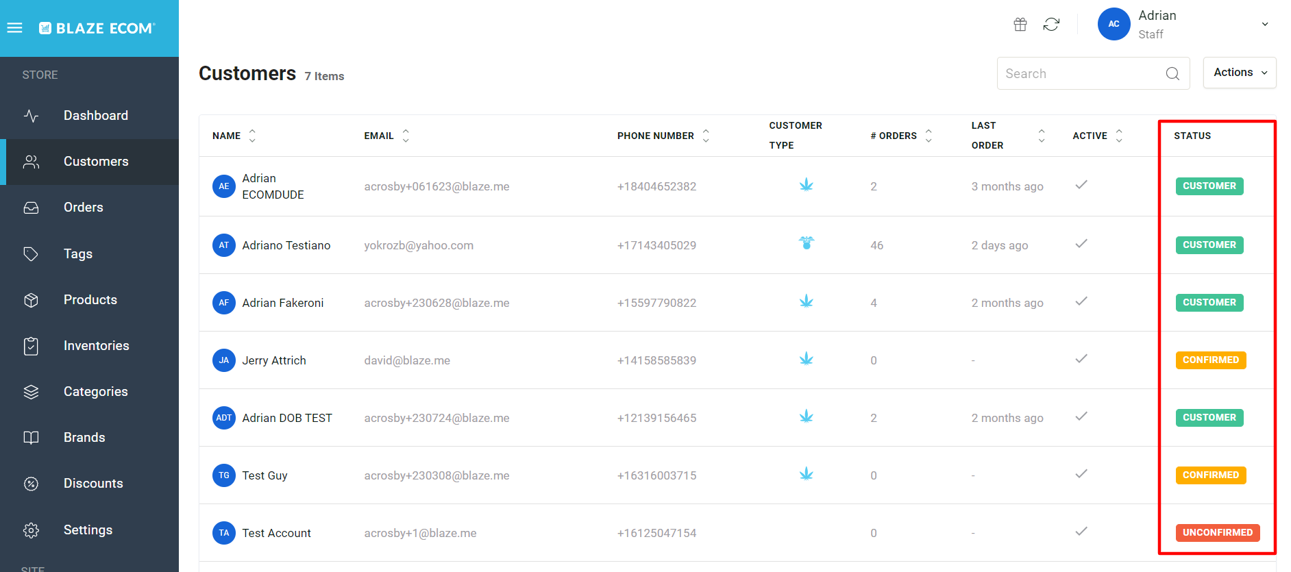Go to Brands page
This screenshot has width=1291, height=572.
pyautogui.click(x=89, y=437)
